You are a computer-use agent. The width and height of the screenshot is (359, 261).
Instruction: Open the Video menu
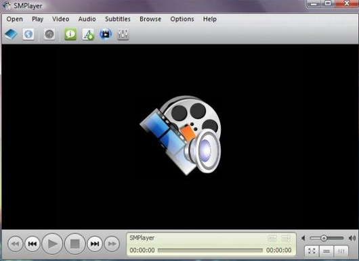(61, 19)
